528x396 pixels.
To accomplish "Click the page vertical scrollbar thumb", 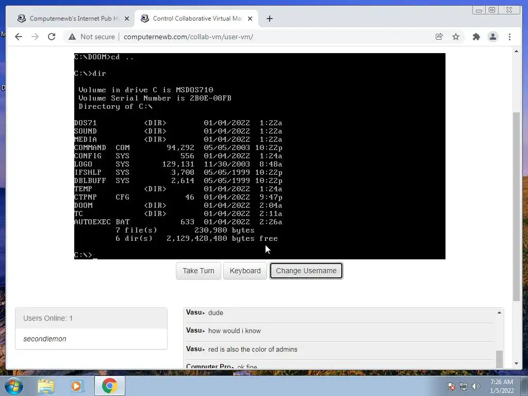I will [x=516, y=206].
